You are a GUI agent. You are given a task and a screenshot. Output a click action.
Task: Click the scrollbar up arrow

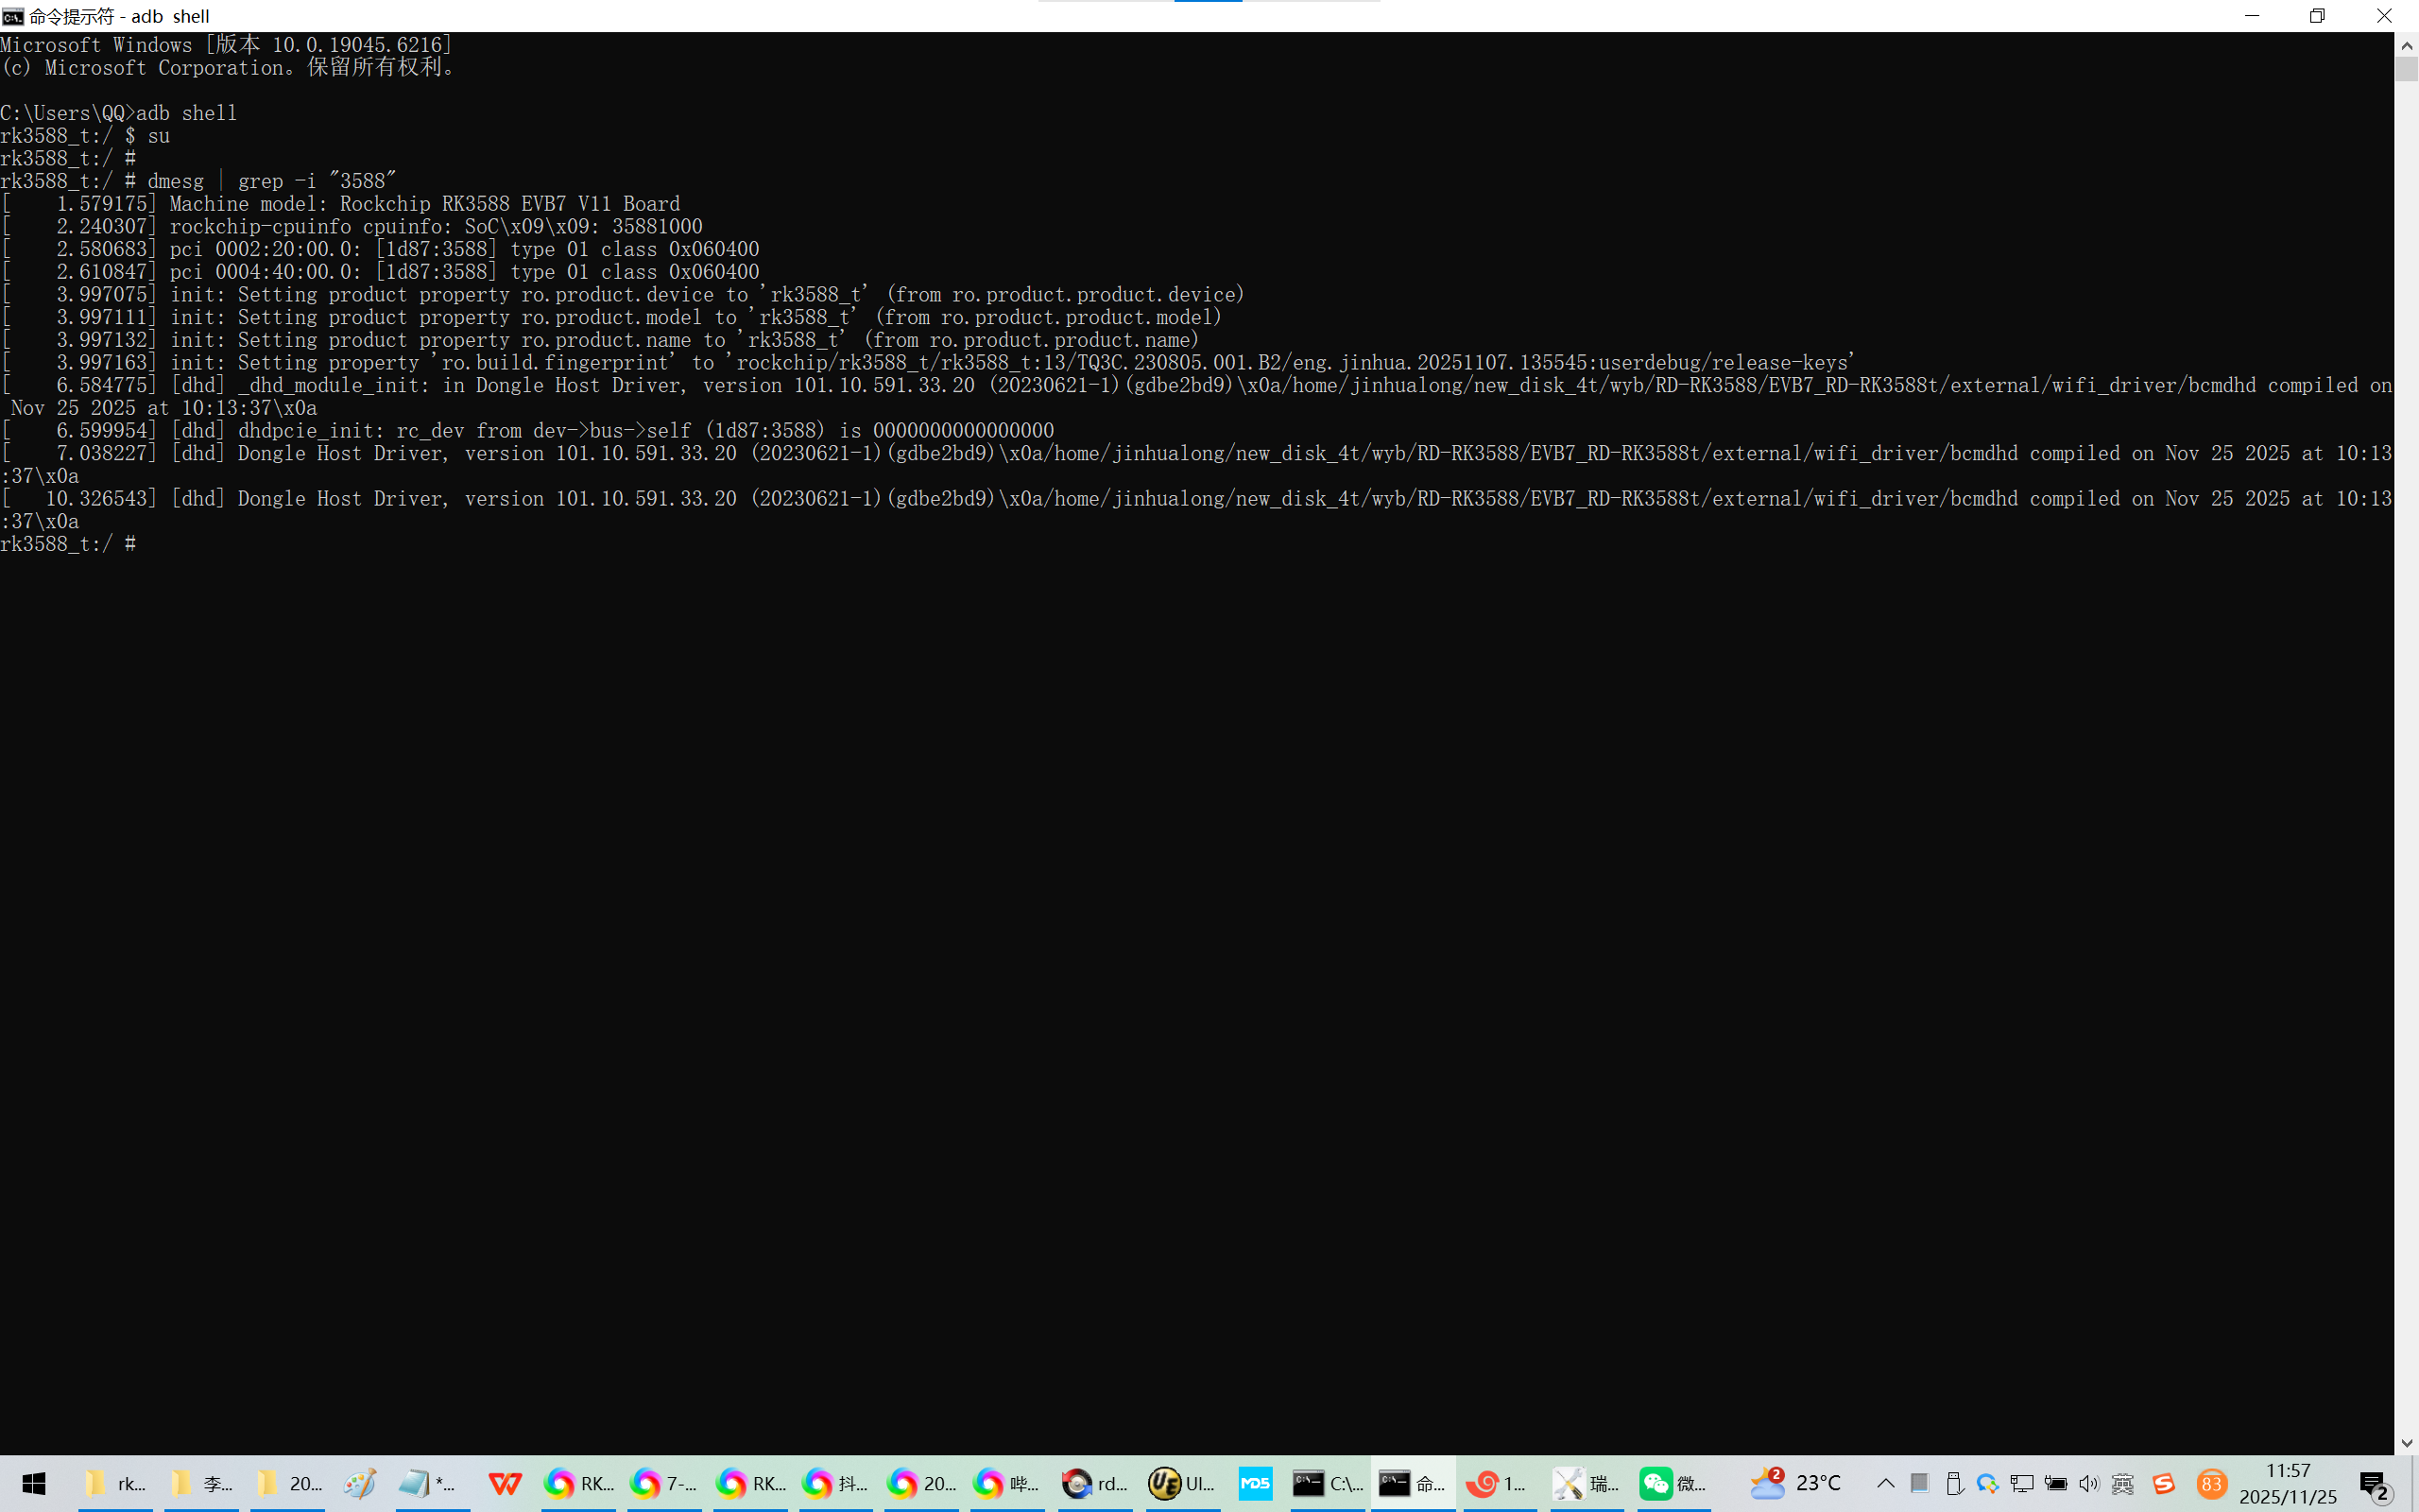tap(2406, 45)
